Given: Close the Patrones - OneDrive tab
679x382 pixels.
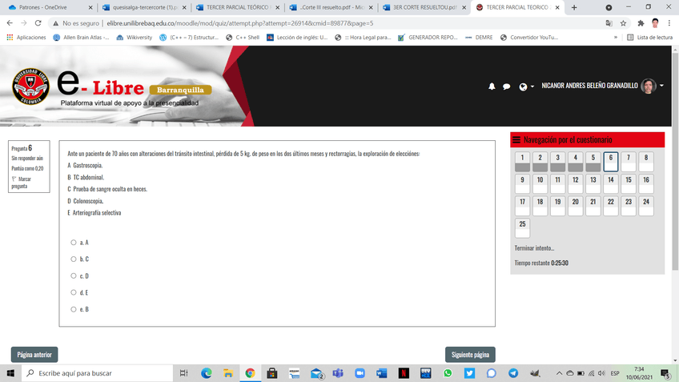Looking at the screenshot, I should [90, 7].
